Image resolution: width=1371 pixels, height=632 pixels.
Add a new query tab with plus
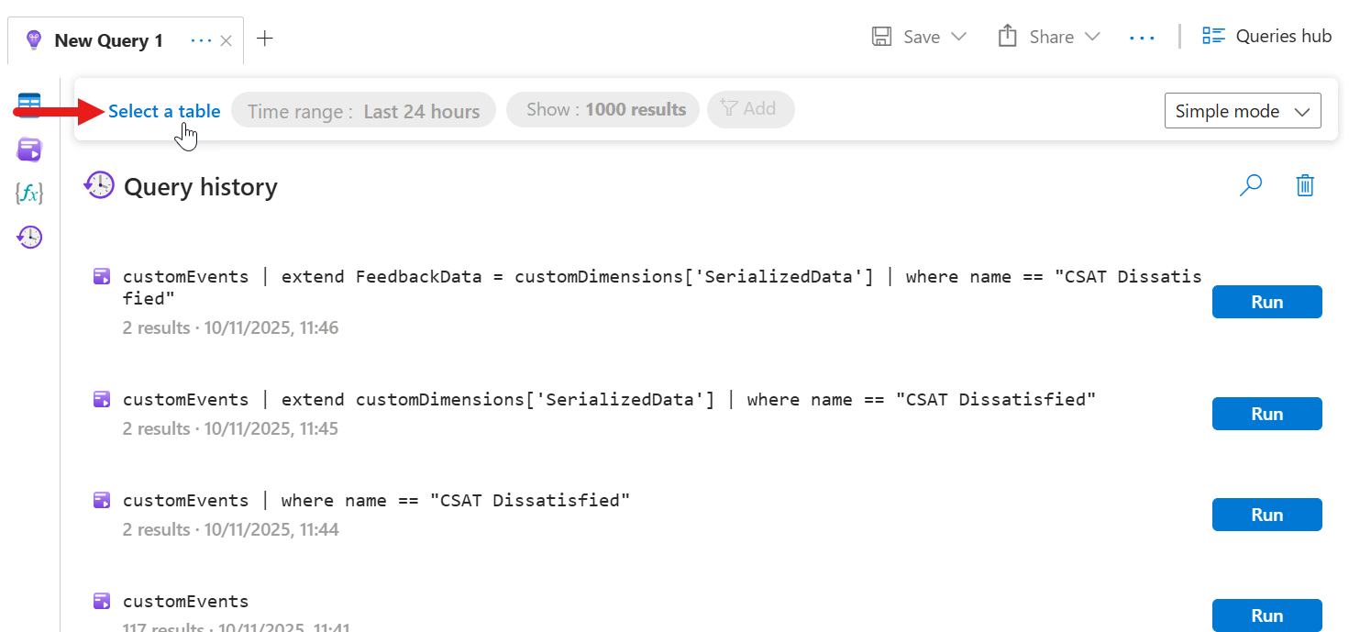pos(265,39)
